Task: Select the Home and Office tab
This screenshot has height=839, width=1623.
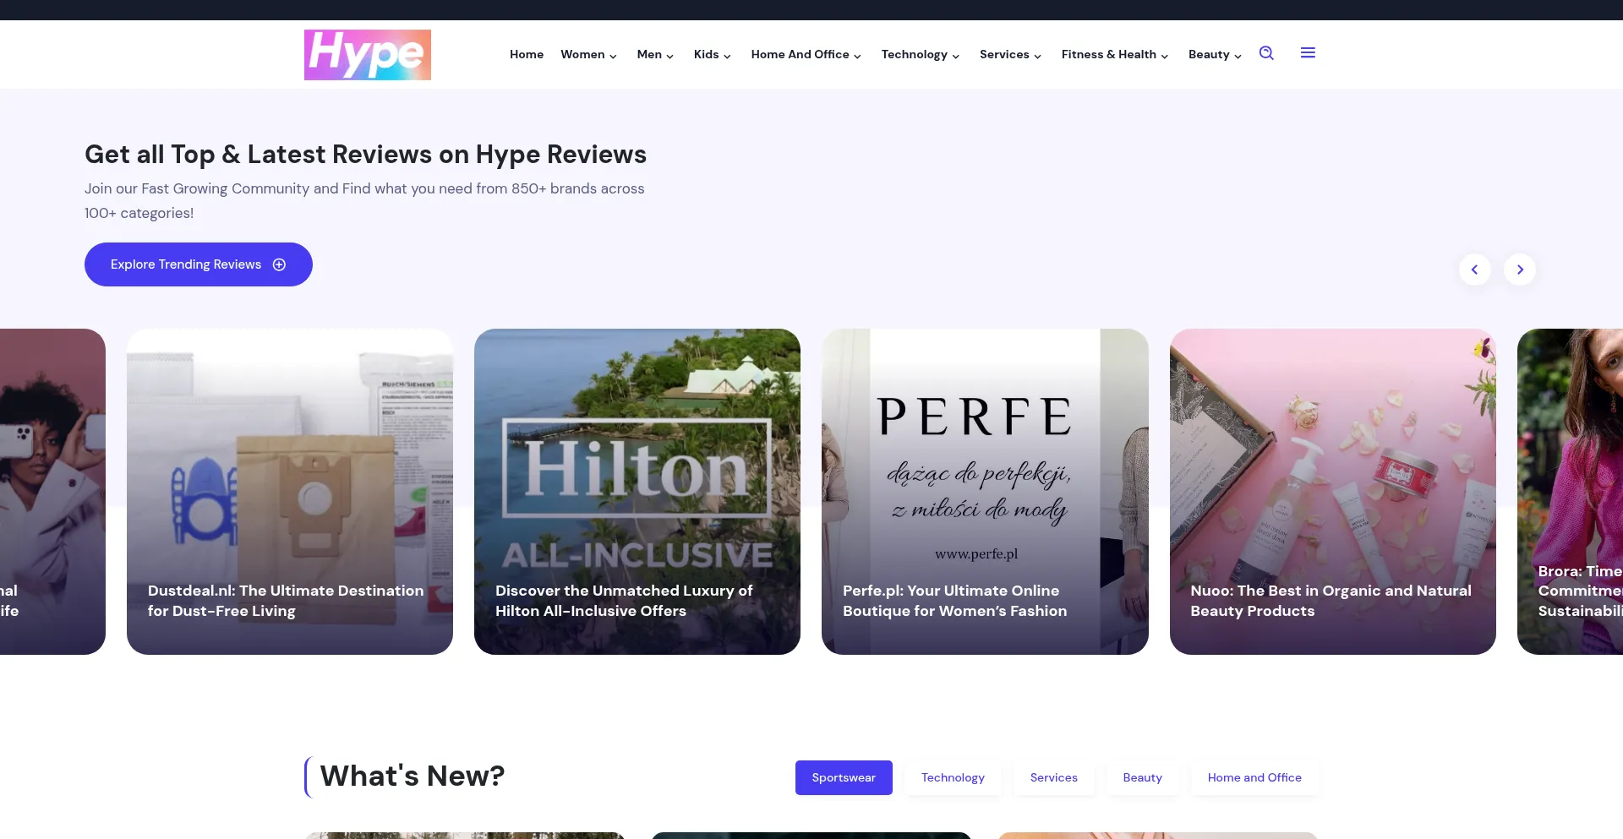Action: click(x=1254, y=777)
